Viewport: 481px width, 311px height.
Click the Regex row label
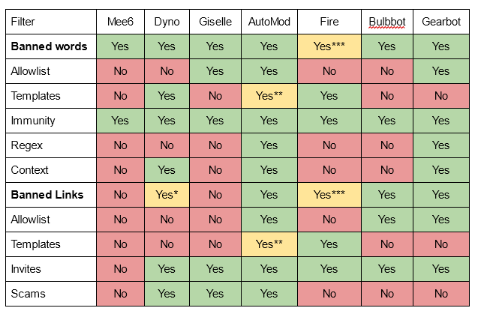26,145
